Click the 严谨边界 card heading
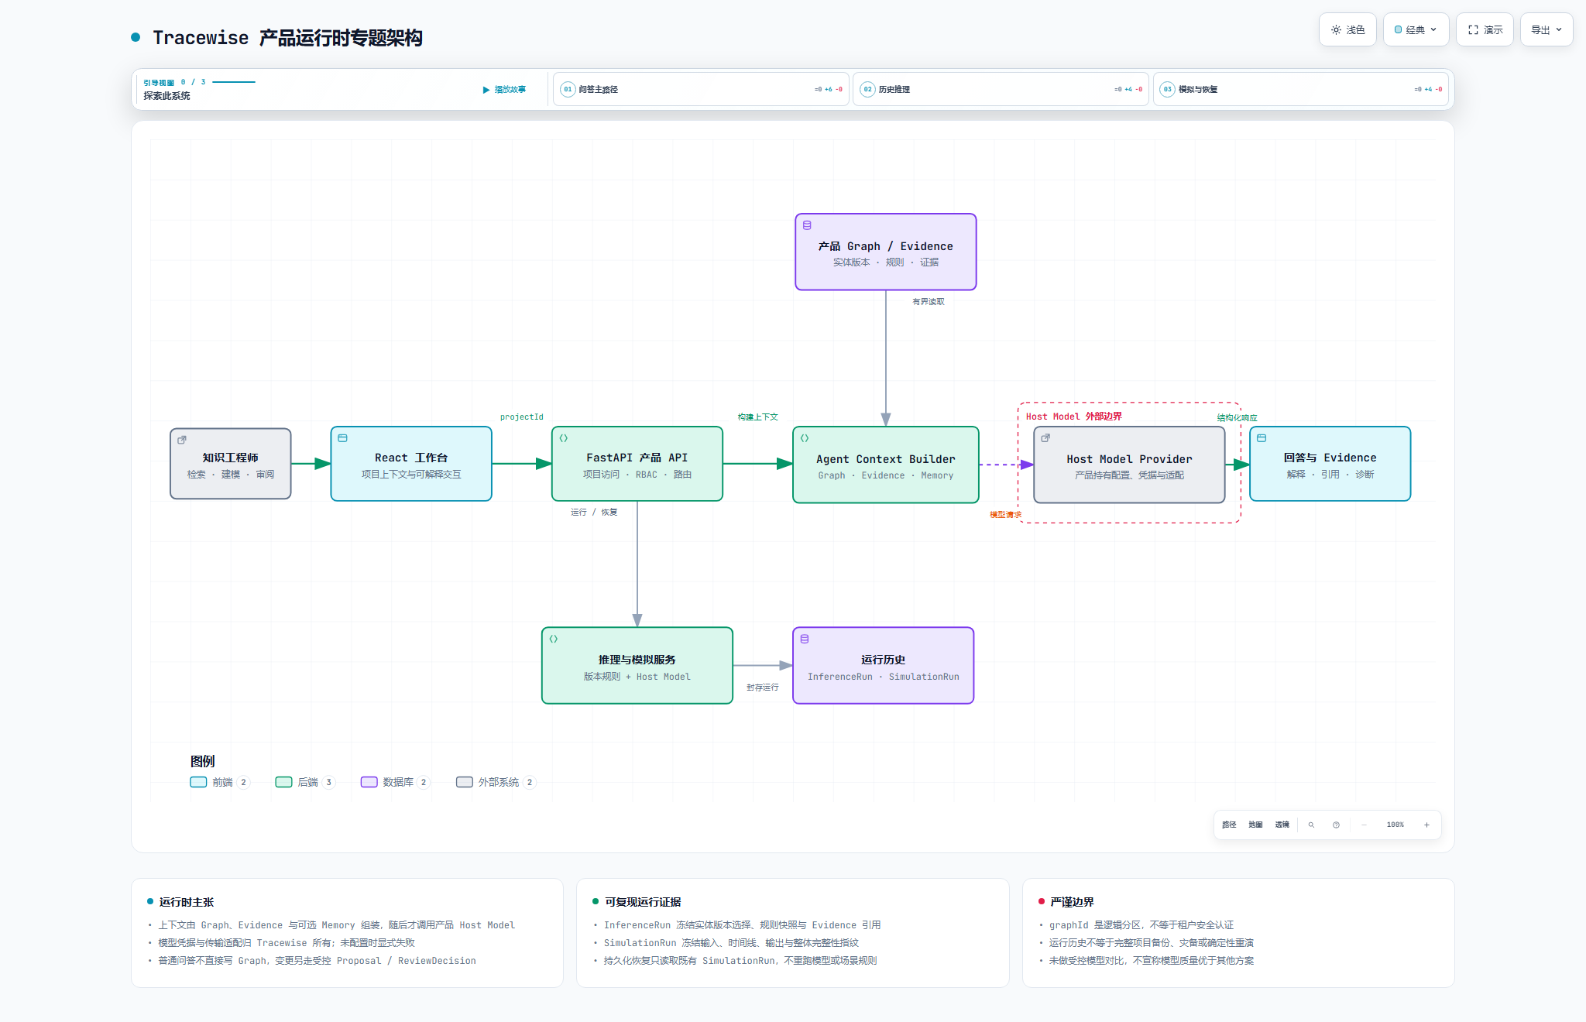The width and height of the screenshot is (1586, 1022). [x=1072, y=902]
